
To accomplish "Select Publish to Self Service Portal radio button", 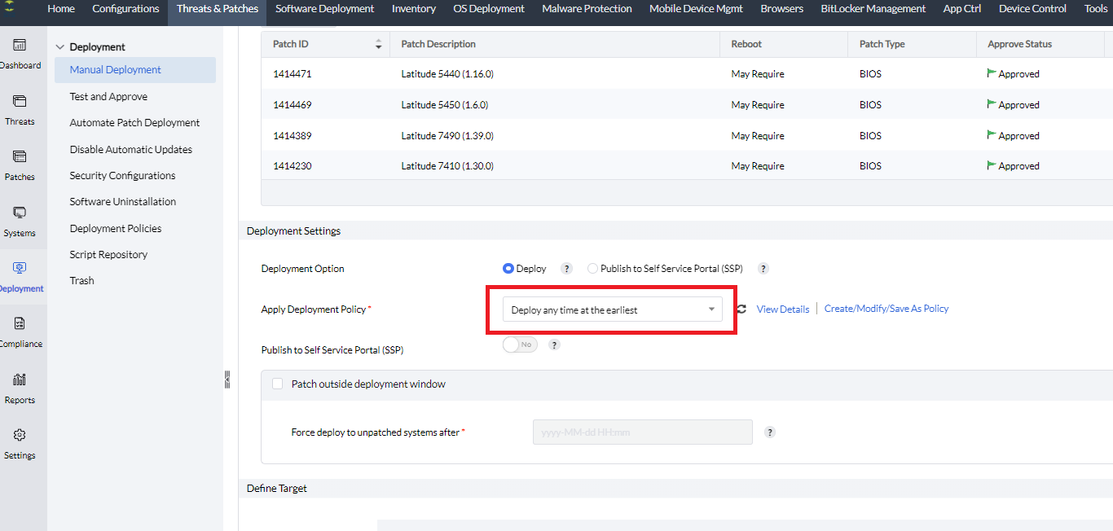I will click(x=592, y=269).
